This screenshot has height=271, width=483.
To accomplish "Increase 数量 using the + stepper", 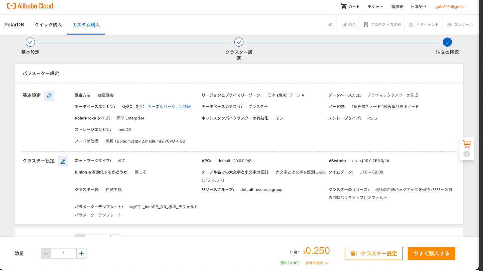I will point(81,253).
